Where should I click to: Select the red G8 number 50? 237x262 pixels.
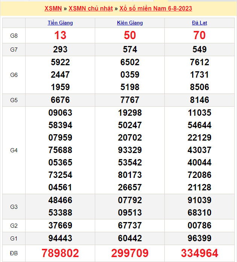(130, 35)
